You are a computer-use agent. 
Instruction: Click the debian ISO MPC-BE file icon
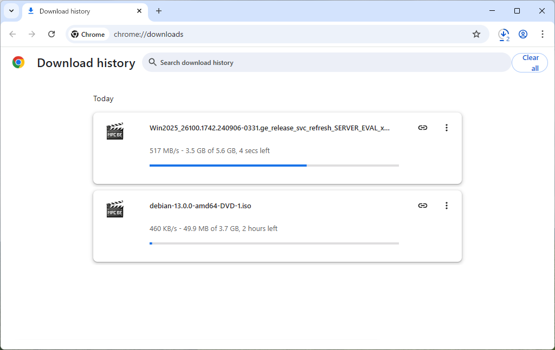(x=115, y=209)
